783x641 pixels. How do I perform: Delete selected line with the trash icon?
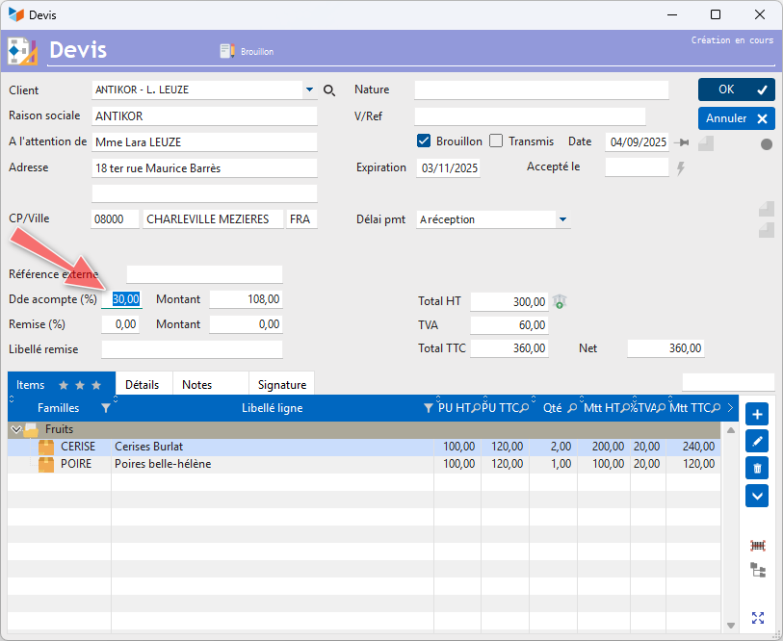(x=757, y=469)
